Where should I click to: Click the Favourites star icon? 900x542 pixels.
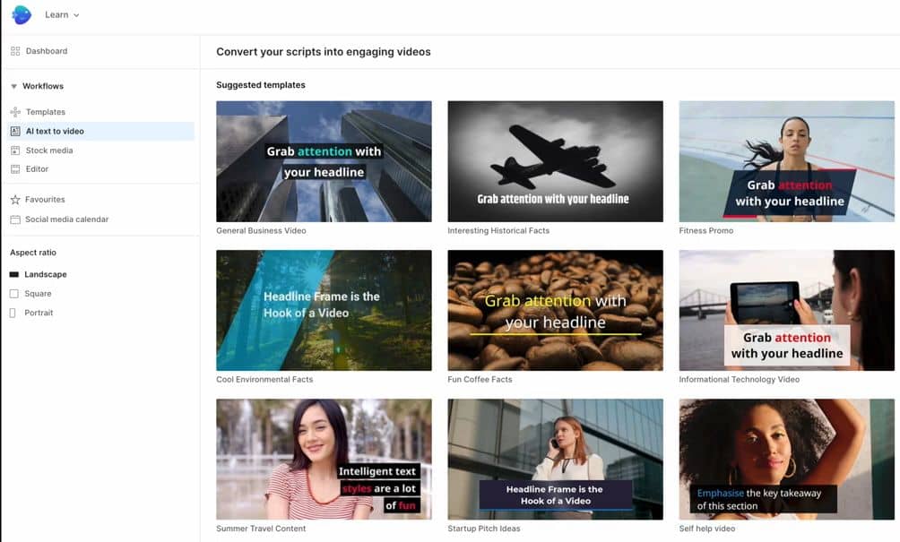15,200
